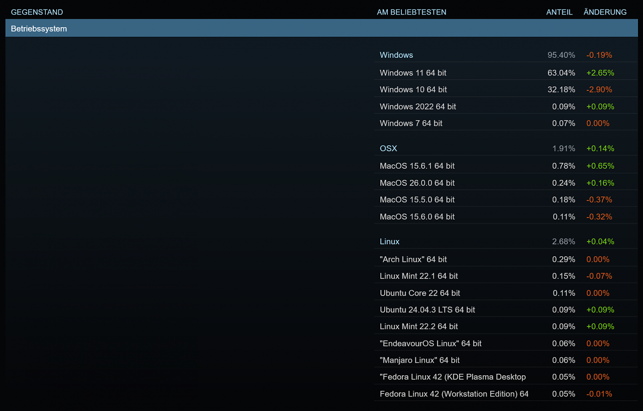Click the 0.24% share value
The image size is (643, 411).
(x=564, y=183)
